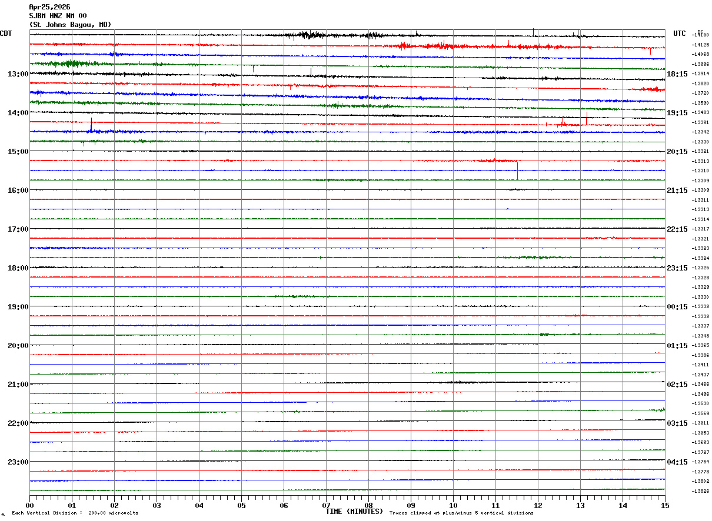Click the Each Vertical Division = 200.00 microvolts note
The image size is (712, 521).
[75, 513]
